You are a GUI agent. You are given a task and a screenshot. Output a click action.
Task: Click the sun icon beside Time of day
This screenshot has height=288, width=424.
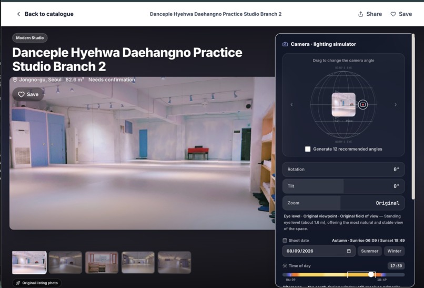(285, 266)
